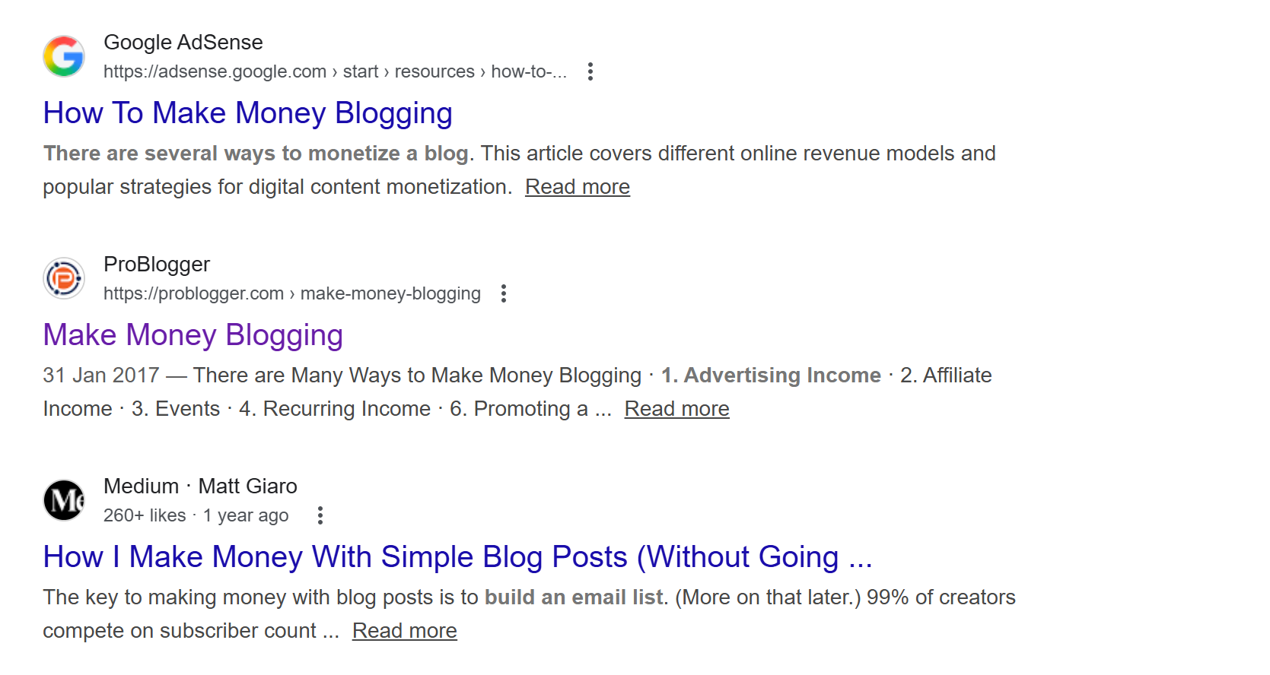Click the Google AdSense favicon
Screen dimensions: 1270x675
tap(64, 56)
